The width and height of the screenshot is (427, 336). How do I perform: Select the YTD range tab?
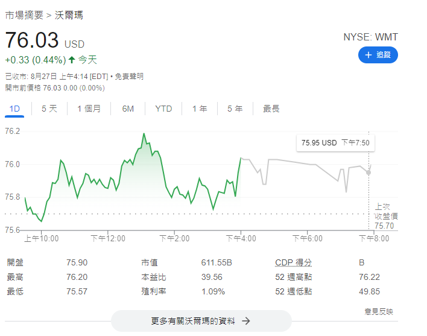(163, 109)
